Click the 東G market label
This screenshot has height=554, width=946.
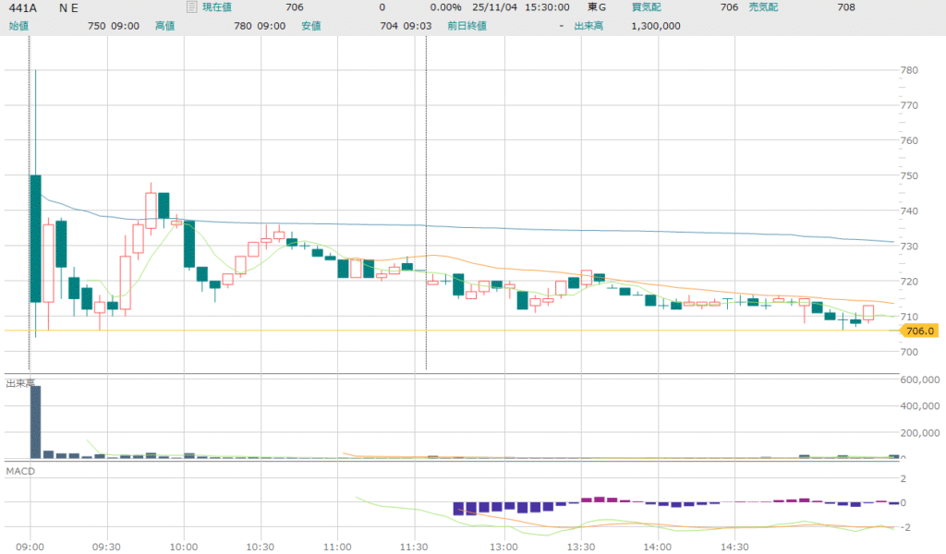597,7
